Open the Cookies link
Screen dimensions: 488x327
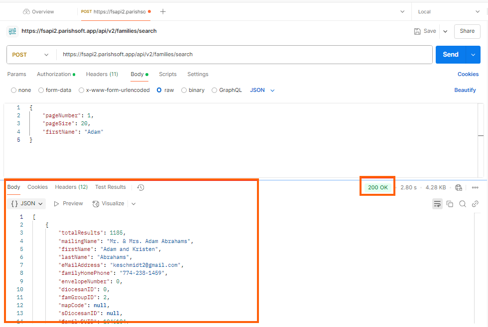[468, 74]
